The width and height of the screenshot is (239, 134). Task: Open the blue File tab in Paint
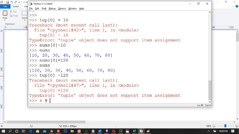(5, 6)
